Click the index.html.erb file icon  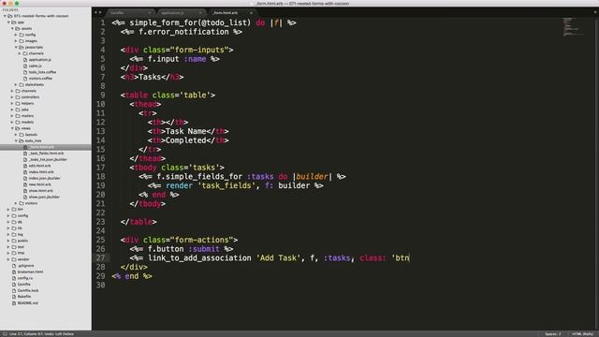point(25,172)
